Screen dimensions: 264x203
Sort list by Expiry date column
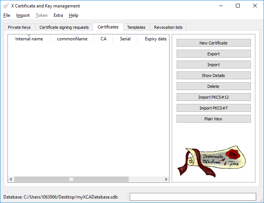point(156,39)
